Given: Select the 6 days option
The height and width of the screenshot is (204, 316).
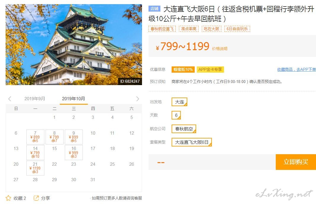Looking at the screenshot, I should (176, 115).
